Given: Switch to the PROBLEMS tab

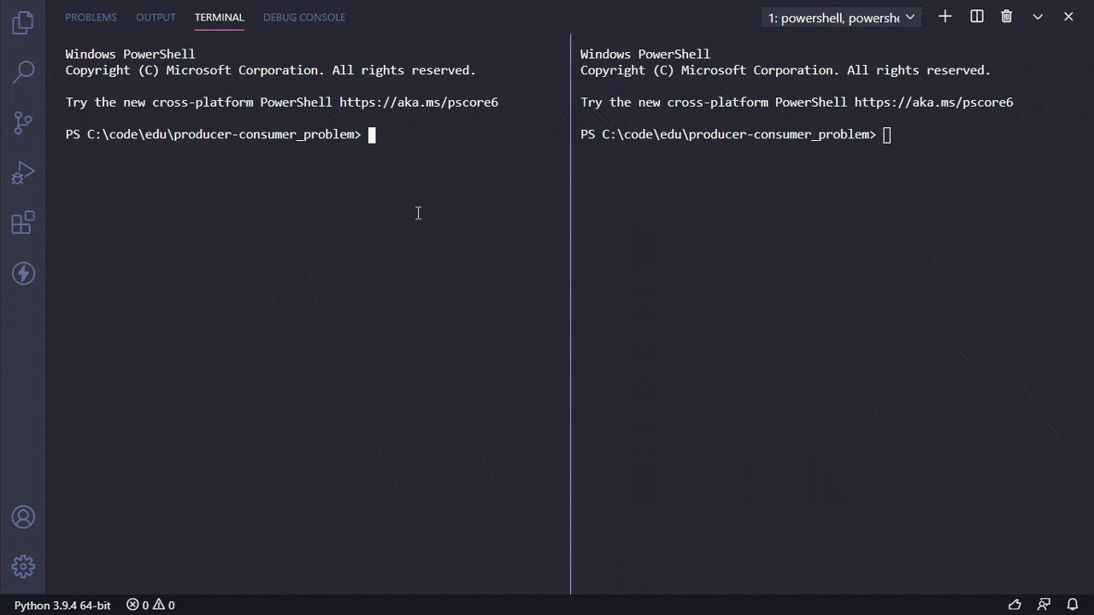Looking at the screenshot, I should click(x=91, y=17).
